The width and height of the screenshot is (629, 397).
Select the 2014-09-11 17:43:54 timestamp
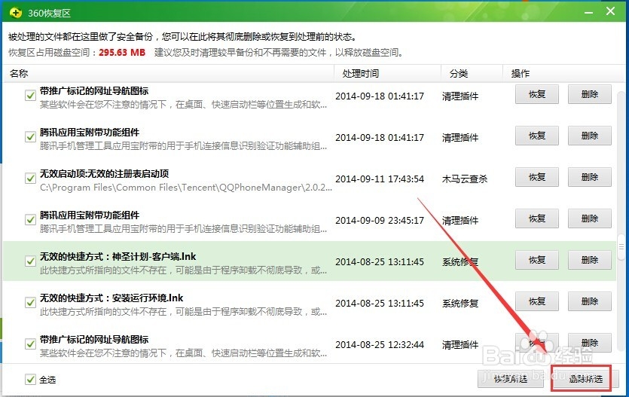pos(380,179)
